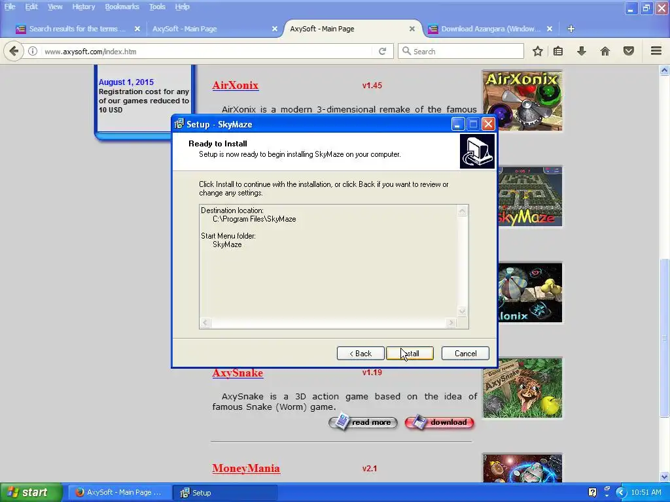The image size is (670, 502).
Task: Switch to the Search results tab
Action: click(77, 29)
